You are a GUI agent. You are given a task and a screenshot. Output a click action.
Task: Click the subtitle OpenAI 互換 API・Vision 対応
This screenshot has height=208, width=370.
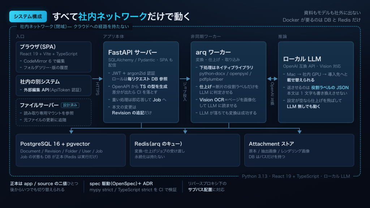coord(312,66)
